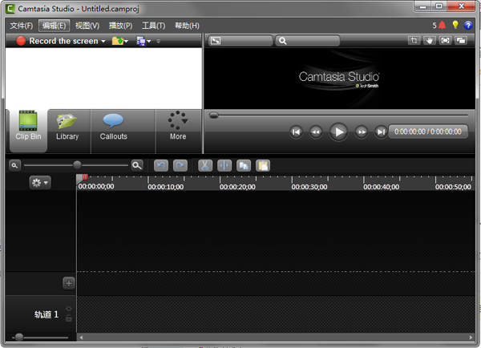The width and height of the screenshot is (481, 348).
Task: Open the 文件(F) menu
Action: 22,26
